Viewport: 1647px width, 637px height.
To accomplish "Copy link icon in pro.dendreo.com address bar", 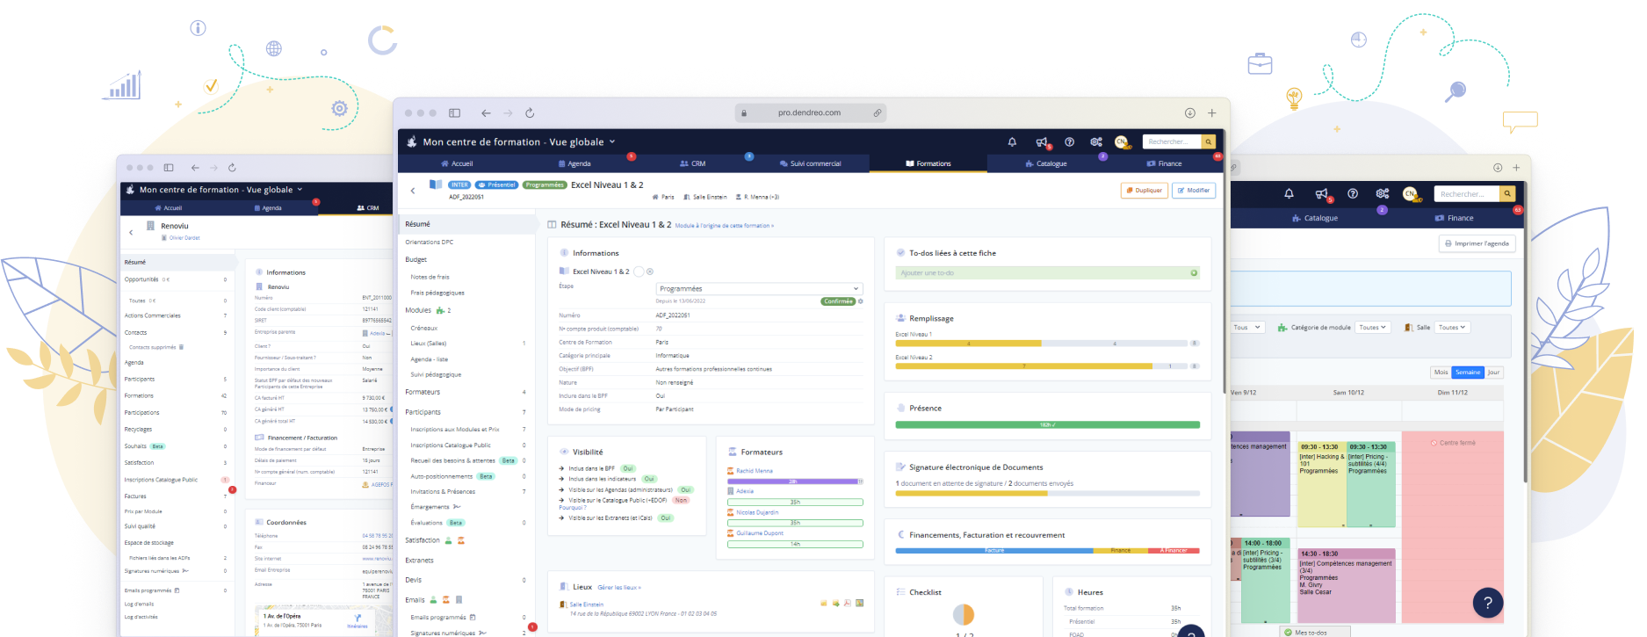I will point(877,112).
